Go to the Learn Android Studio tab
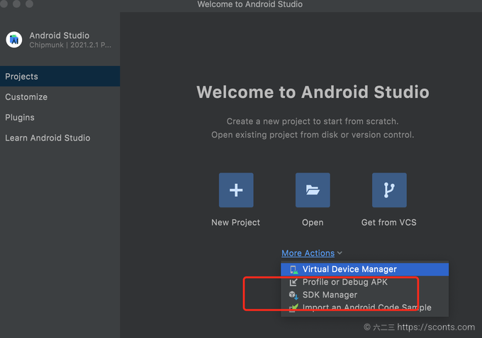Viewport: 482px width, 338px height. pyautogui.click(x=60, y=138)
